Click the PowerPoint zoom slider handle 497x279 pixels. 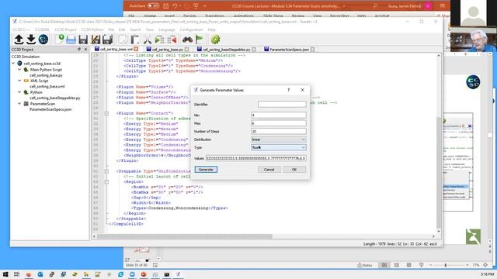click(x=445, y=265)
